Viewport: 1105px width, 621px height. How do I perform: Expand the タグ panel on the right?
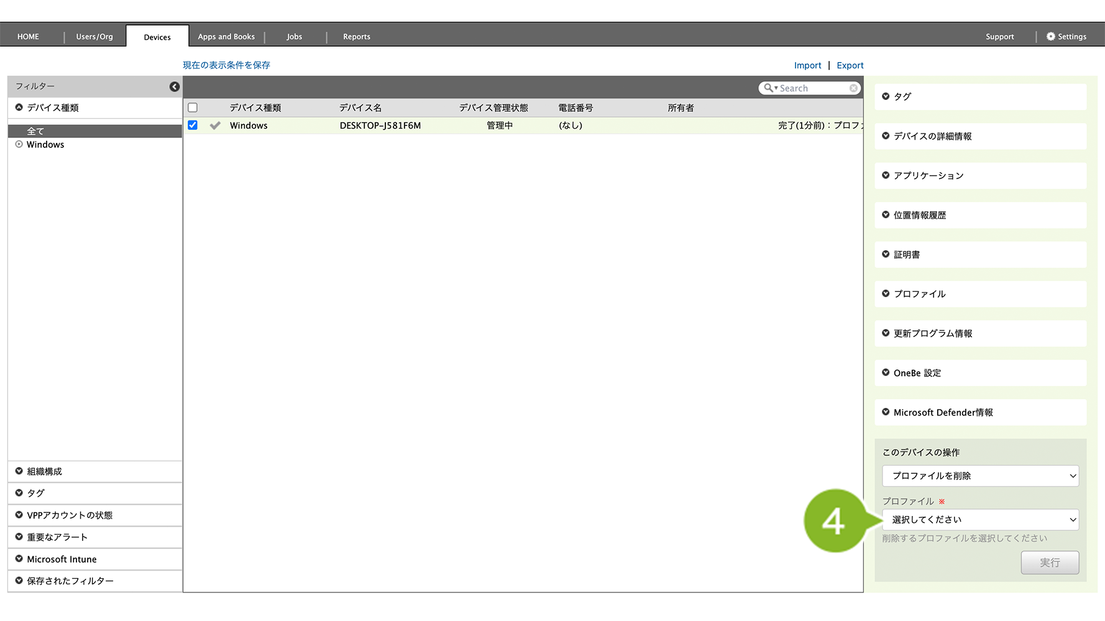coord(980,97)
